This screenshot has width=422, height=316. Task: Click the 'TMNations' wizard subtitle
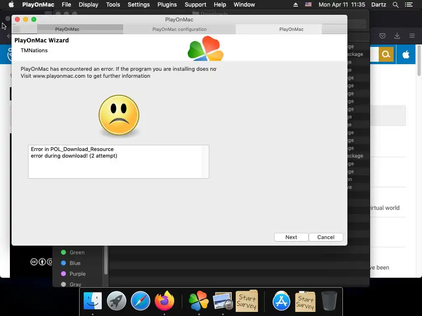pyautogui.click(x=34, y=51)
